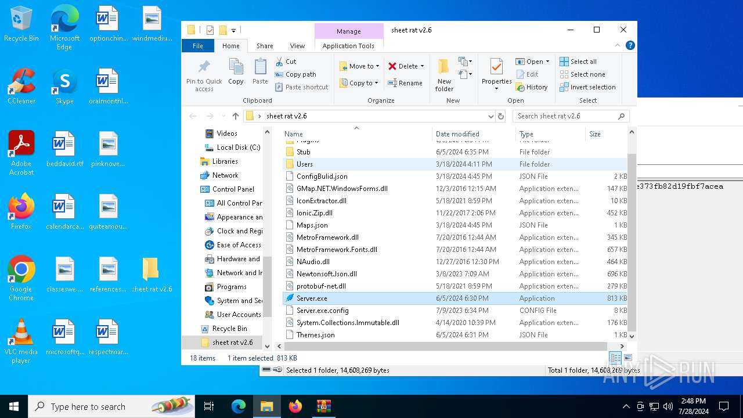Open the Application Tools tab
This screenshot has height=418, width=743.
348,46
